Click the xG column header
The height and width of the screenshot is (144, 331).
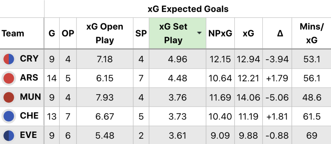tap(249, 33)
